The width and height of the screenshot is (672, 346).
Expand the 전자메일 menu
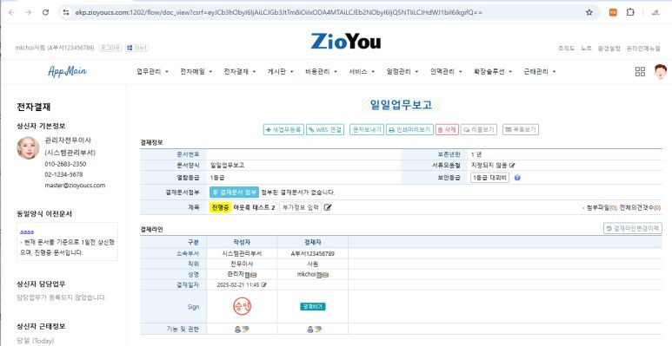196,72
